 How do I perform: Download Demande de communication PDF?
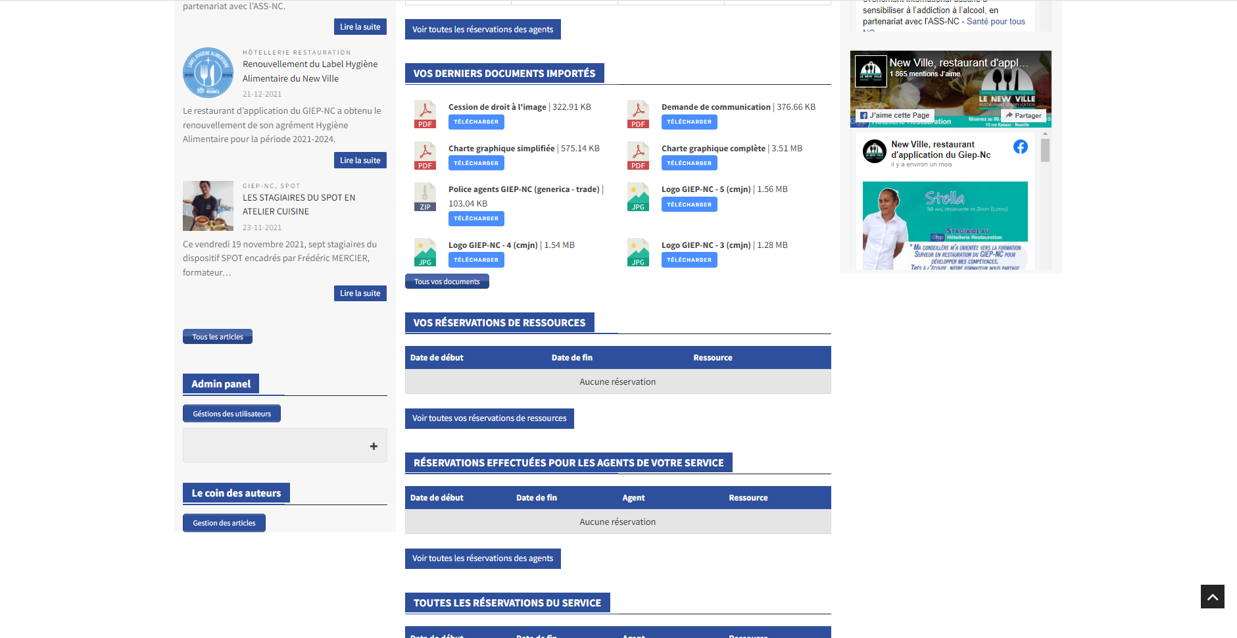689,122
